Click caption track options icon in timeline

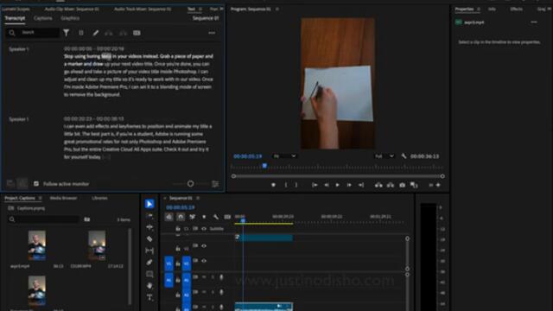[227, 217]
